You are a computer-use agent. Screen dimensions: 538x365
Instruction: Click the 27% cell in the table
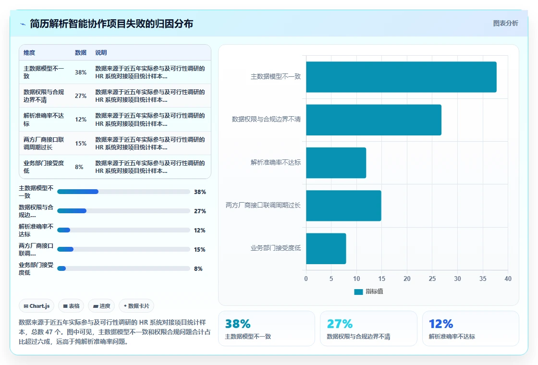pos(81,96)
